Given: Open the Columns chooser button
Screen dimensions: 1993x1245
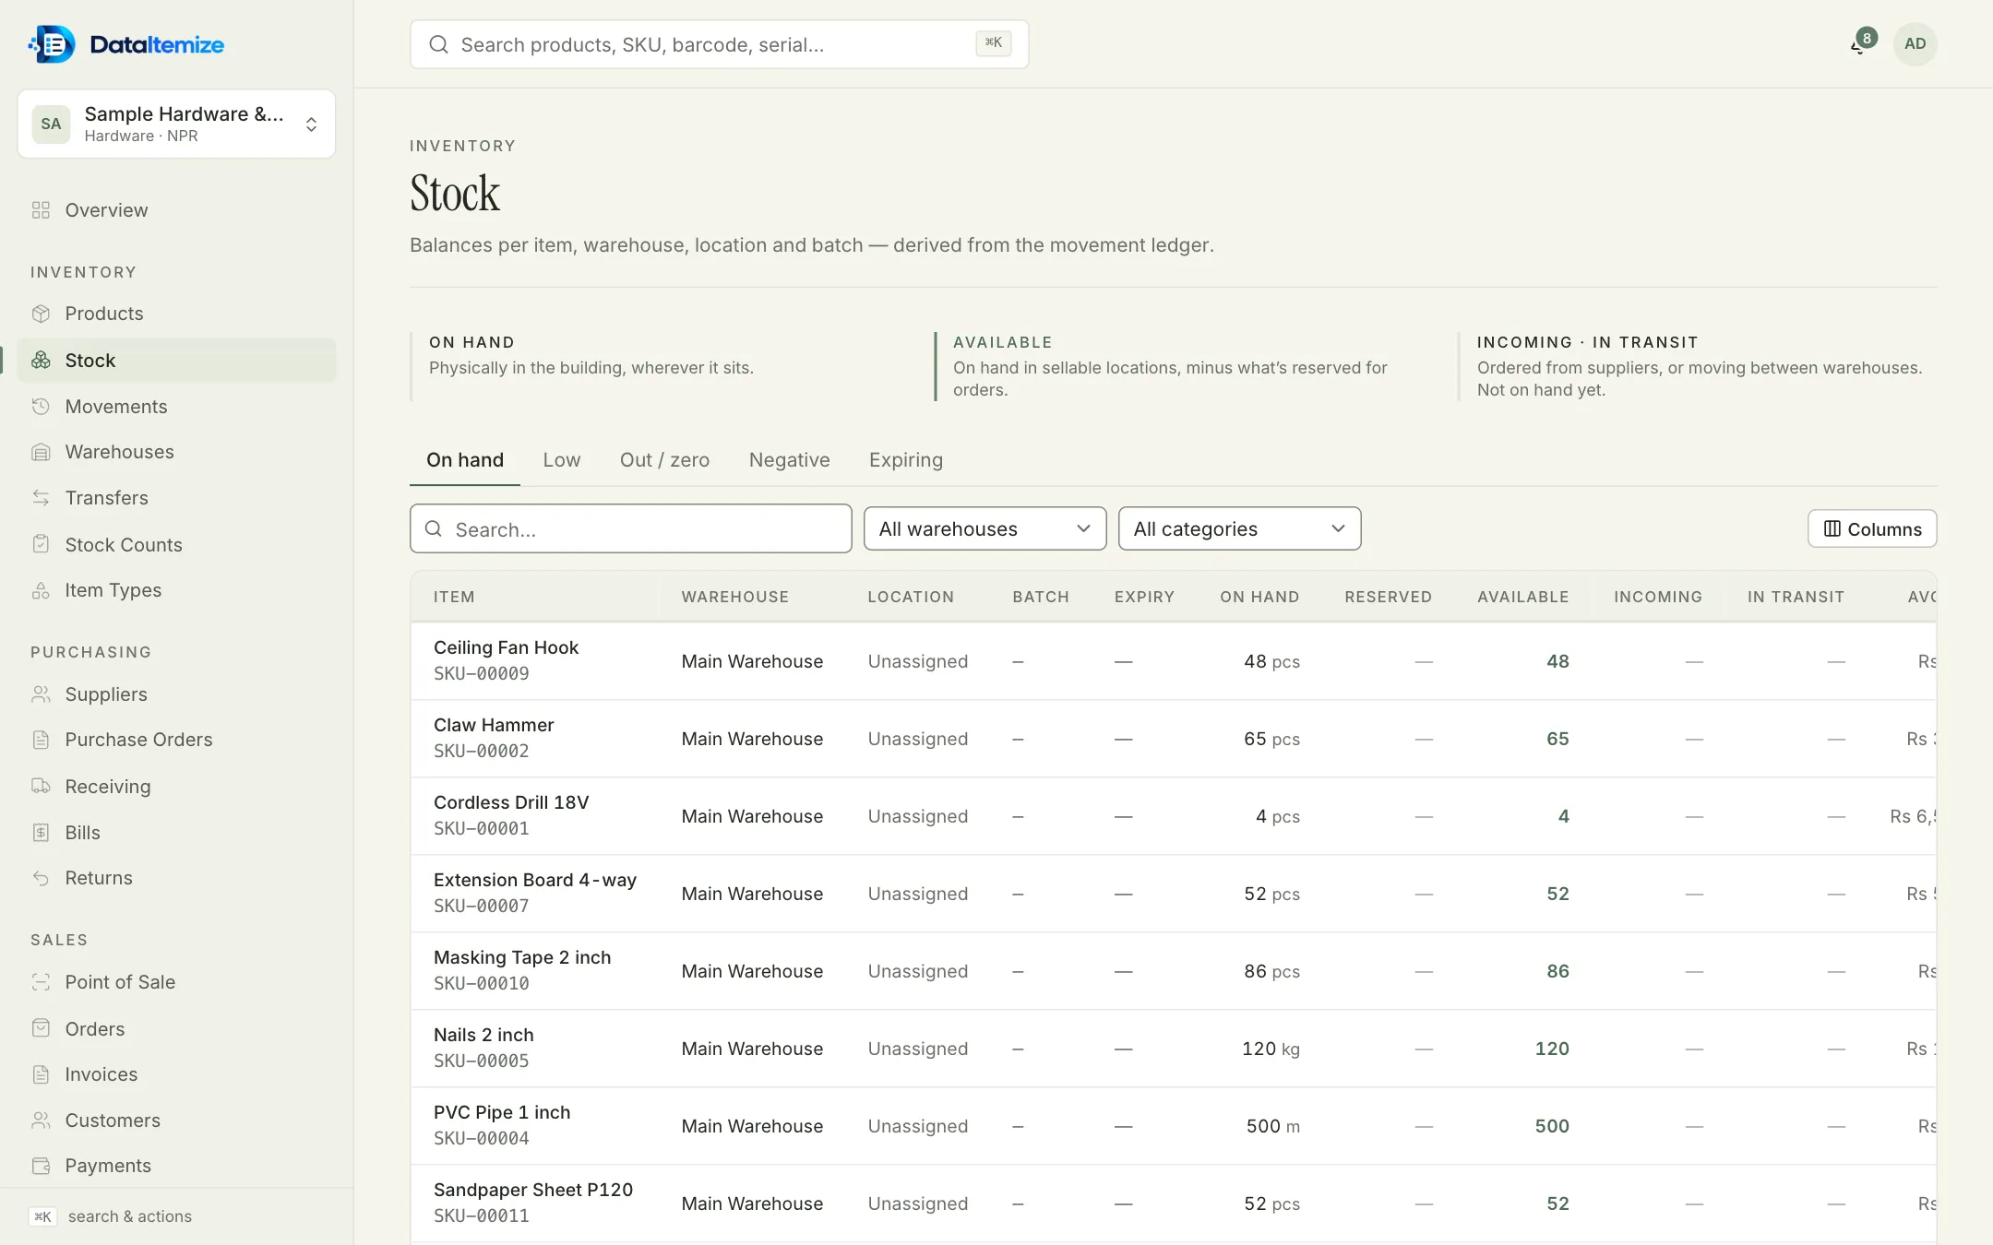Looking at the screenshot, I should [1871, 528].
